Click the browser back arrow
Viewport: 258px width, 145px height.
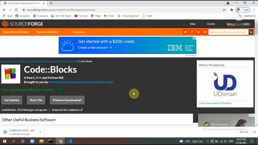[4, 10]
